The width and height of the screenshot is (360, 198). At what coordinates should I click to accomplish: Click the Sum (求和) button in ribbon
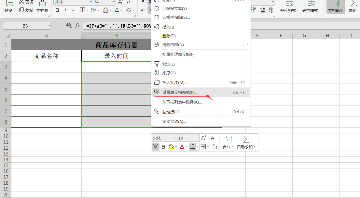coord(353,6)
